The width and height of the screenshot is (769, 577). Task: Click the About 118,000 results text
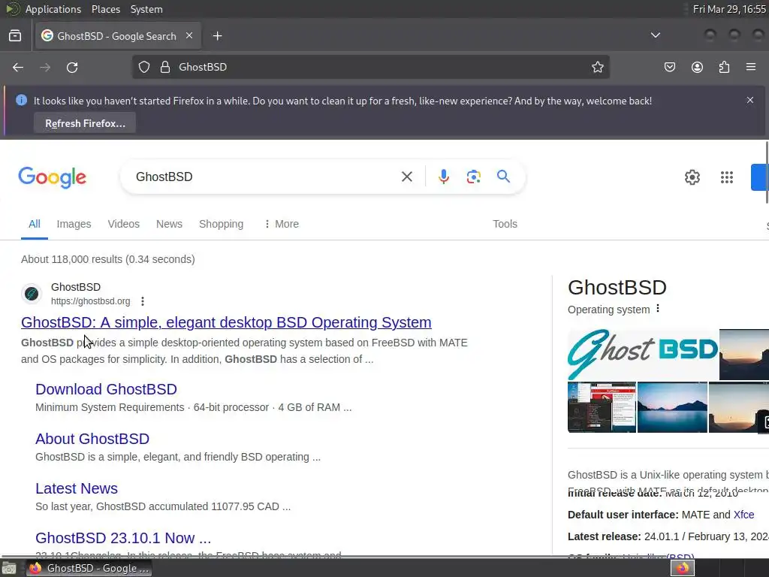click(x=108, y=259)
